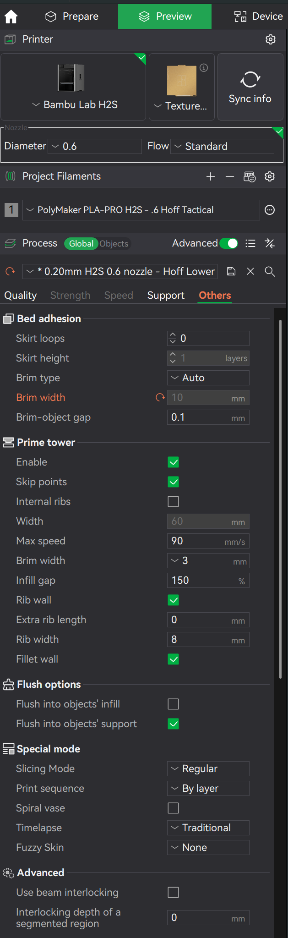
Task: Click the Rib width field
Action: pyautogui.click(x=208, y=640)
